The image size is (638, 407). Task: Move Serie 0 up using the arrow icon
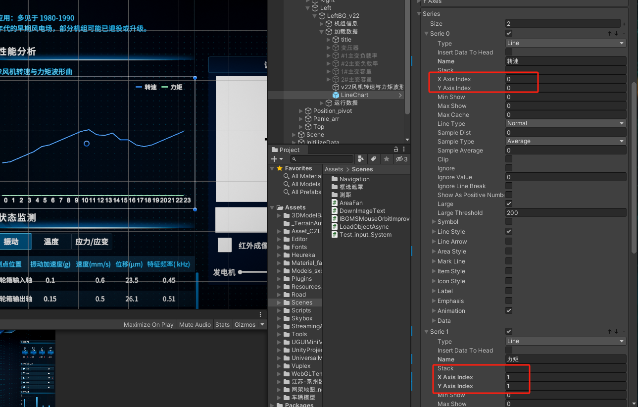[x=609, y=33]
